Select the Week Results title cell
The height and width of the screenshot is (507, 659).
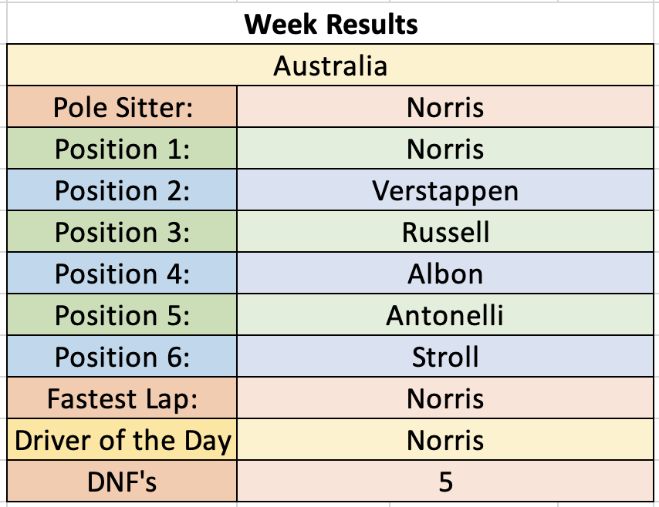pos(330,24)
